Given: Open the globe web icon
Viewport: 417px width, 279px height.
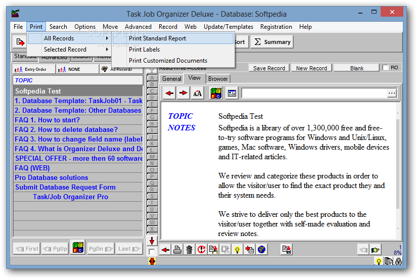Looking at the screenshot, I should click(x=261, y=250).
